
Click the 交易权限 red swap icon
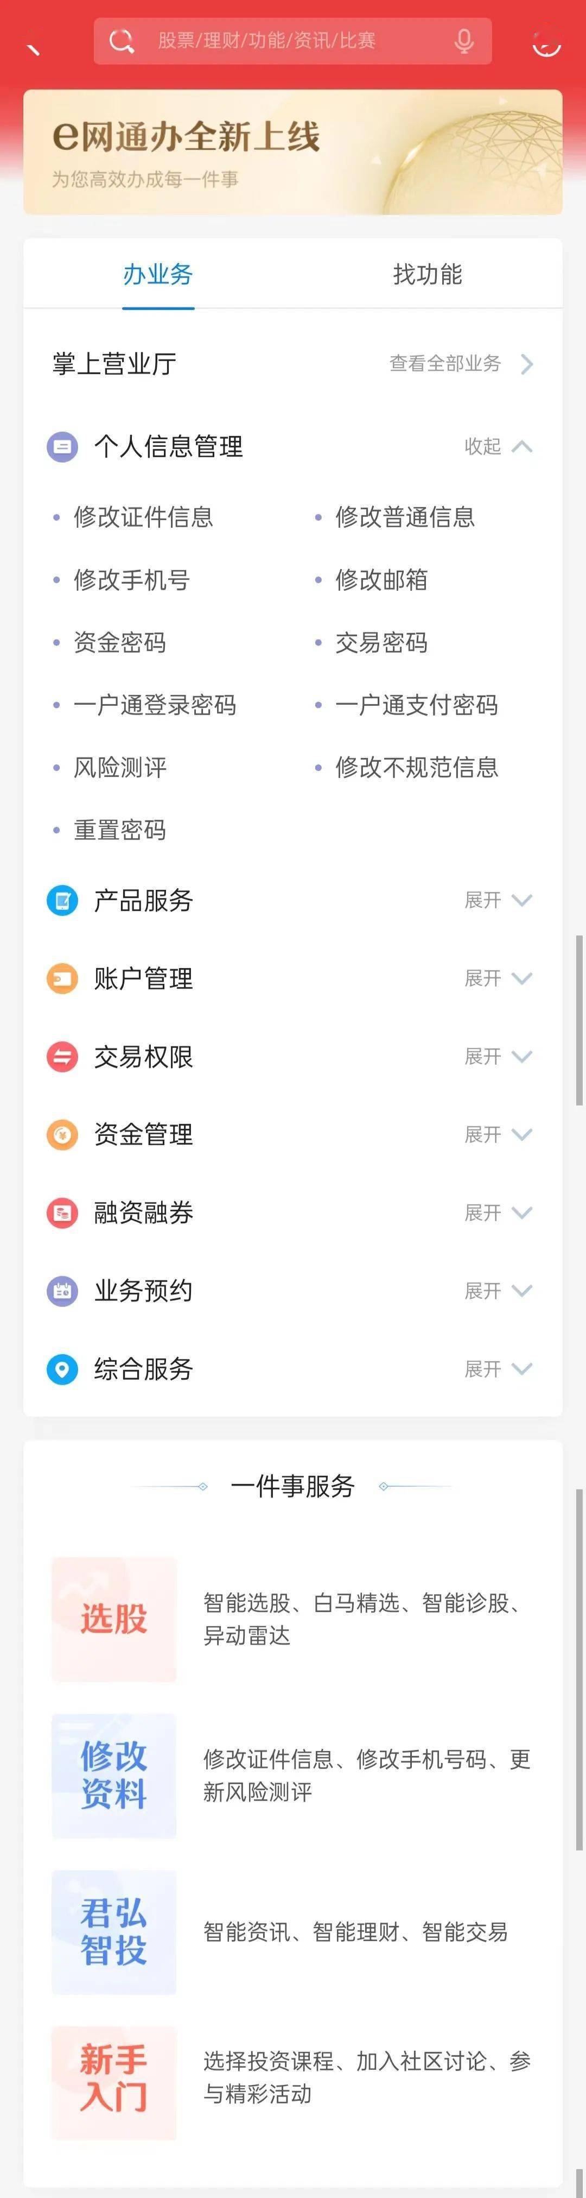coord(61,1056)
